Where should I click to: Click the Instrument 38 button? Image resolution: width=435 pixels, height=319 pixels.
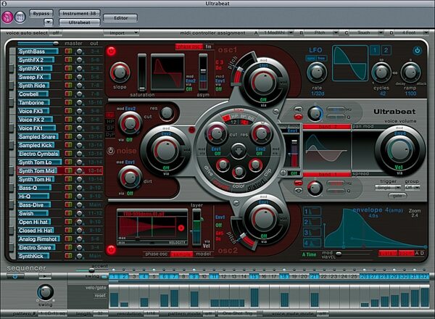pyautogui.click(x=79, y=13)
